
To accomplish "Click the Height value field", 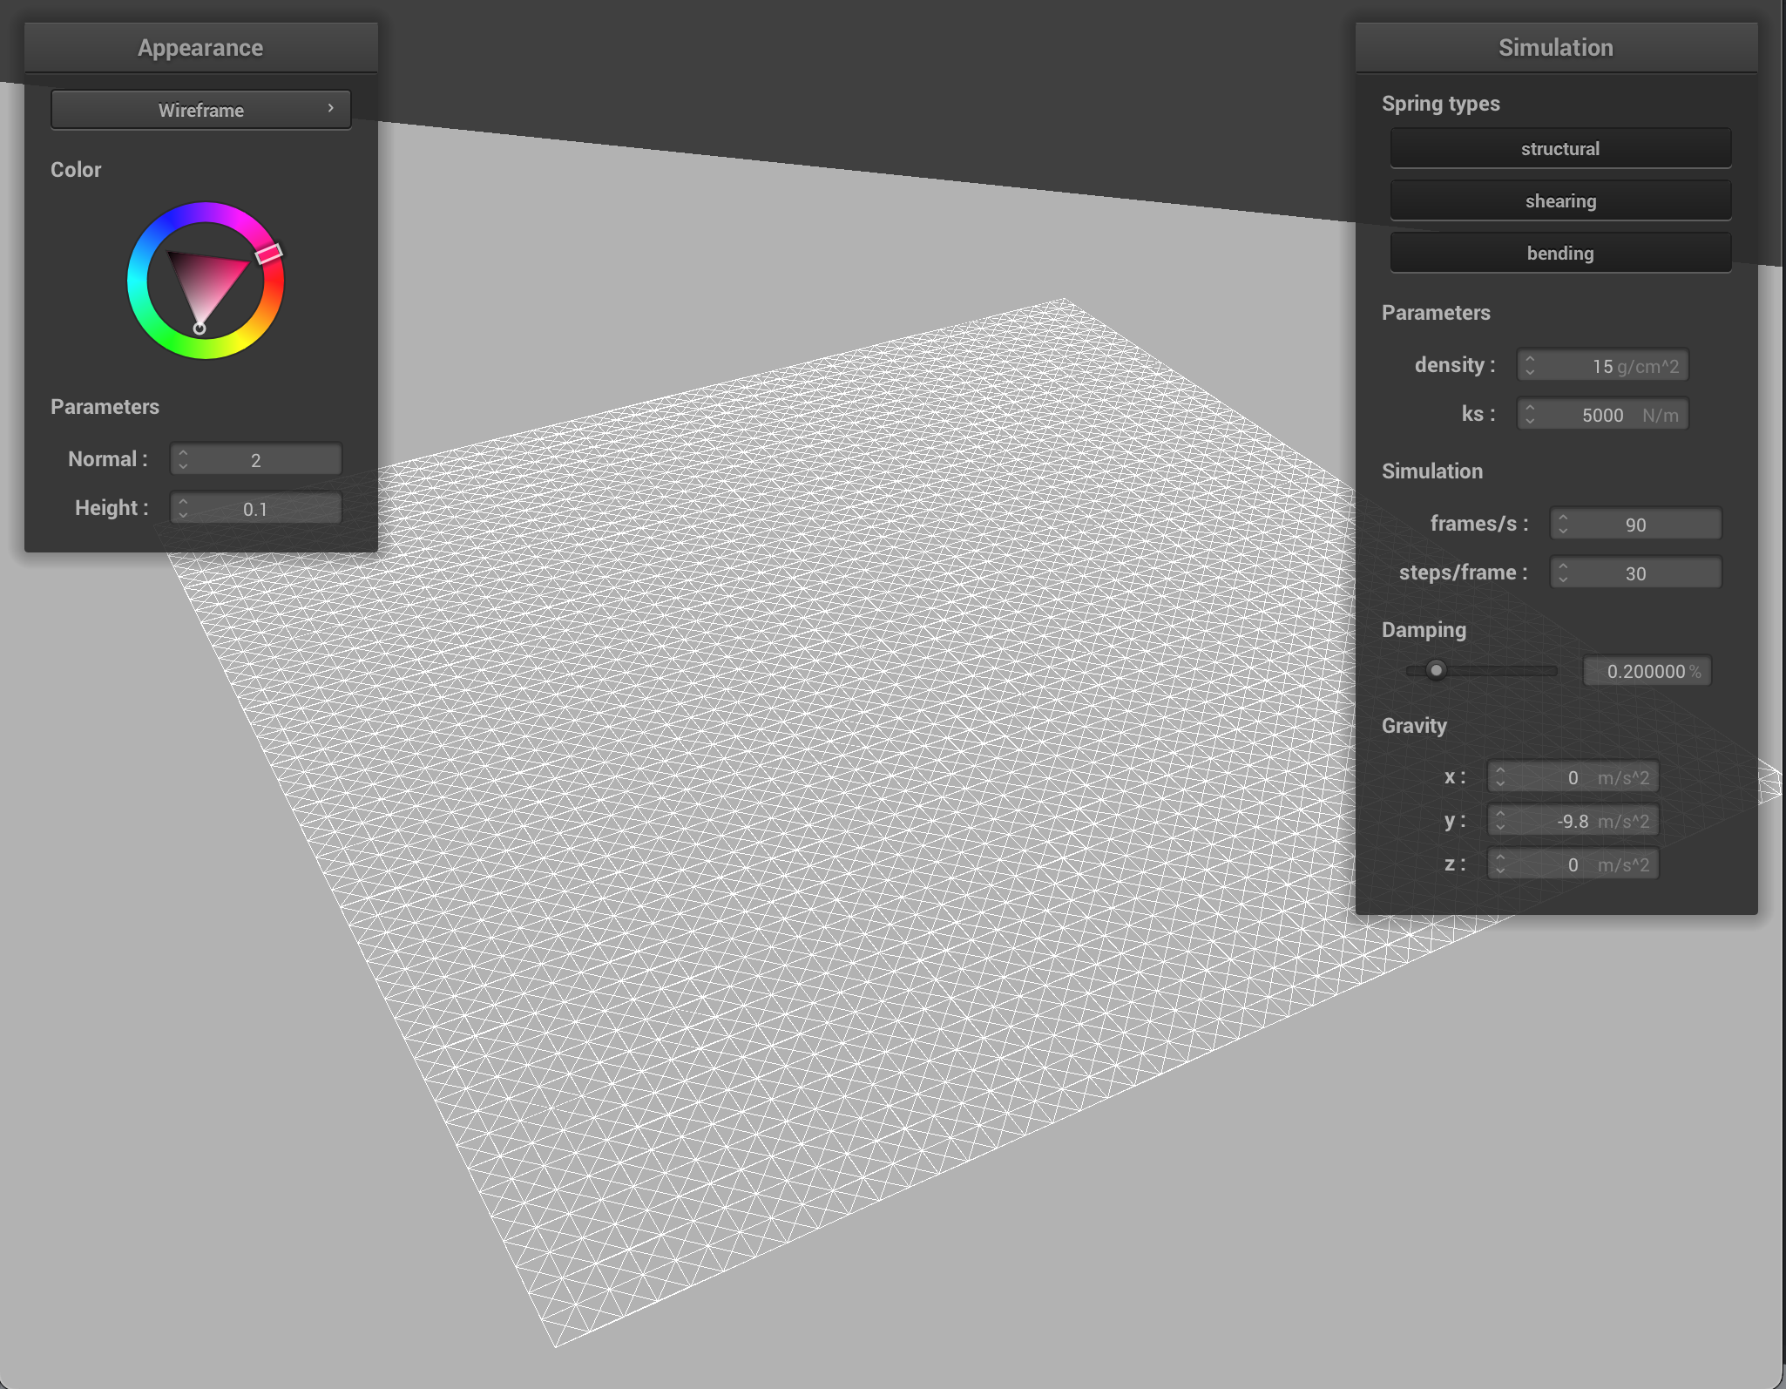I will coord(256,508).
